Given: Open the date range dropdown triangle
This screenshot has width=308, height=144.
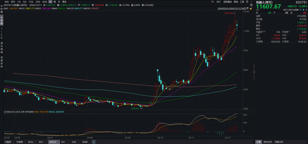Looking at the screenshot, I should [248, 8].
